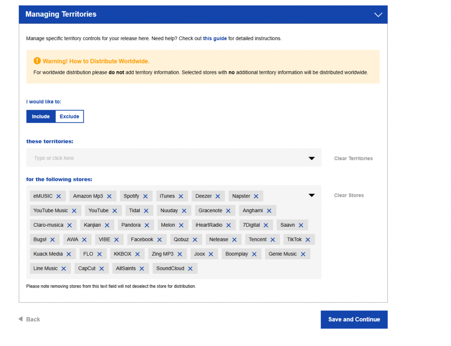Open the 'this guide' link
The width and height of the screenshot is (451, 346).
click(214, 39)
